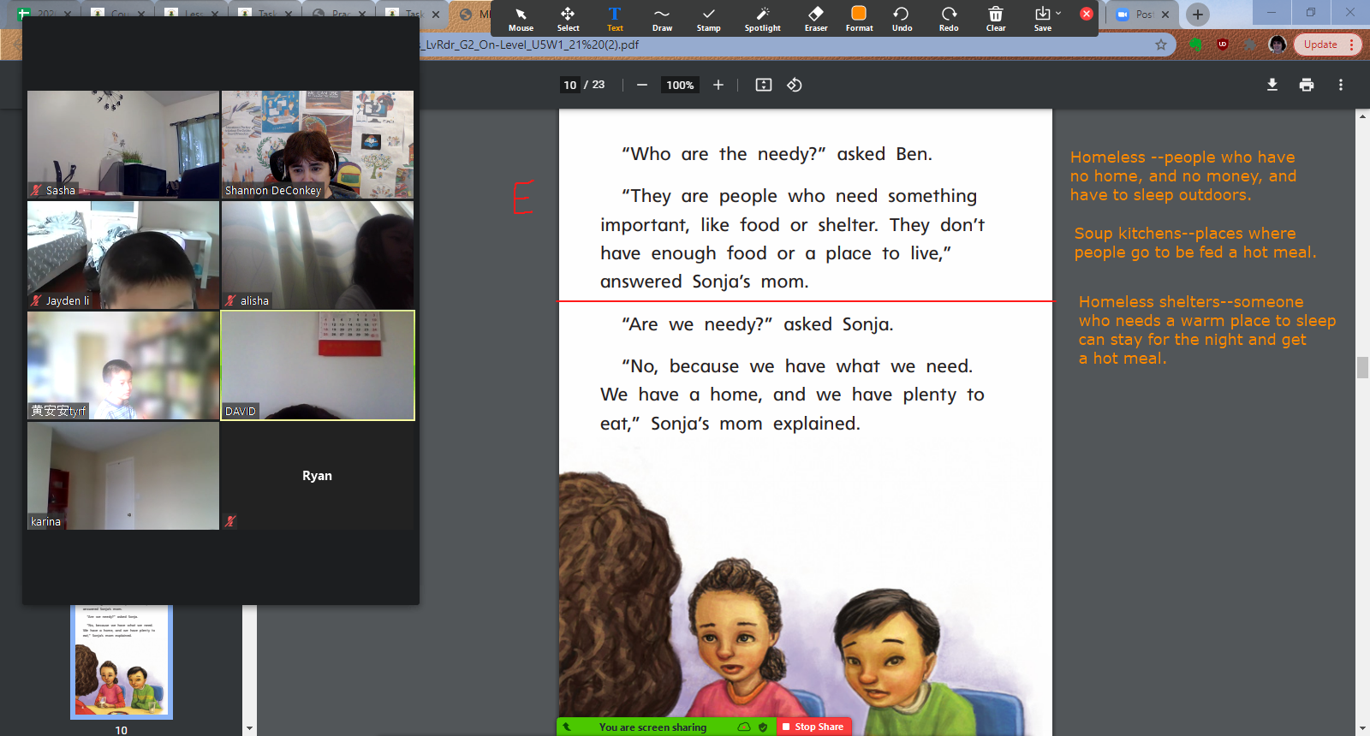Pick the Draw annotation tool
This screenshot has width=1370, height=736.
(662, 19)
